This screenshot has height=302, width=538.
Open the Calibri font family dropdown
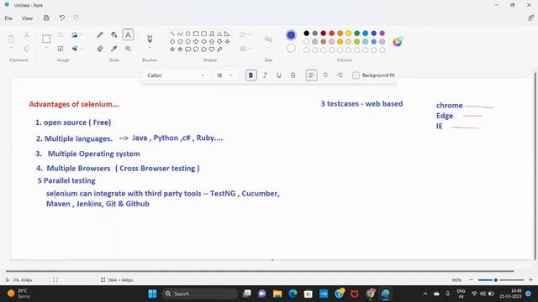[176, 75]
